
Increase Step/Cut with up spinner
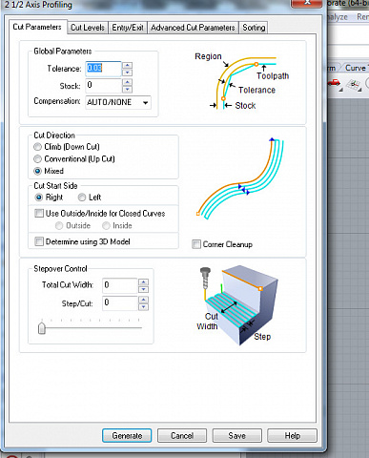pos(144,300)
